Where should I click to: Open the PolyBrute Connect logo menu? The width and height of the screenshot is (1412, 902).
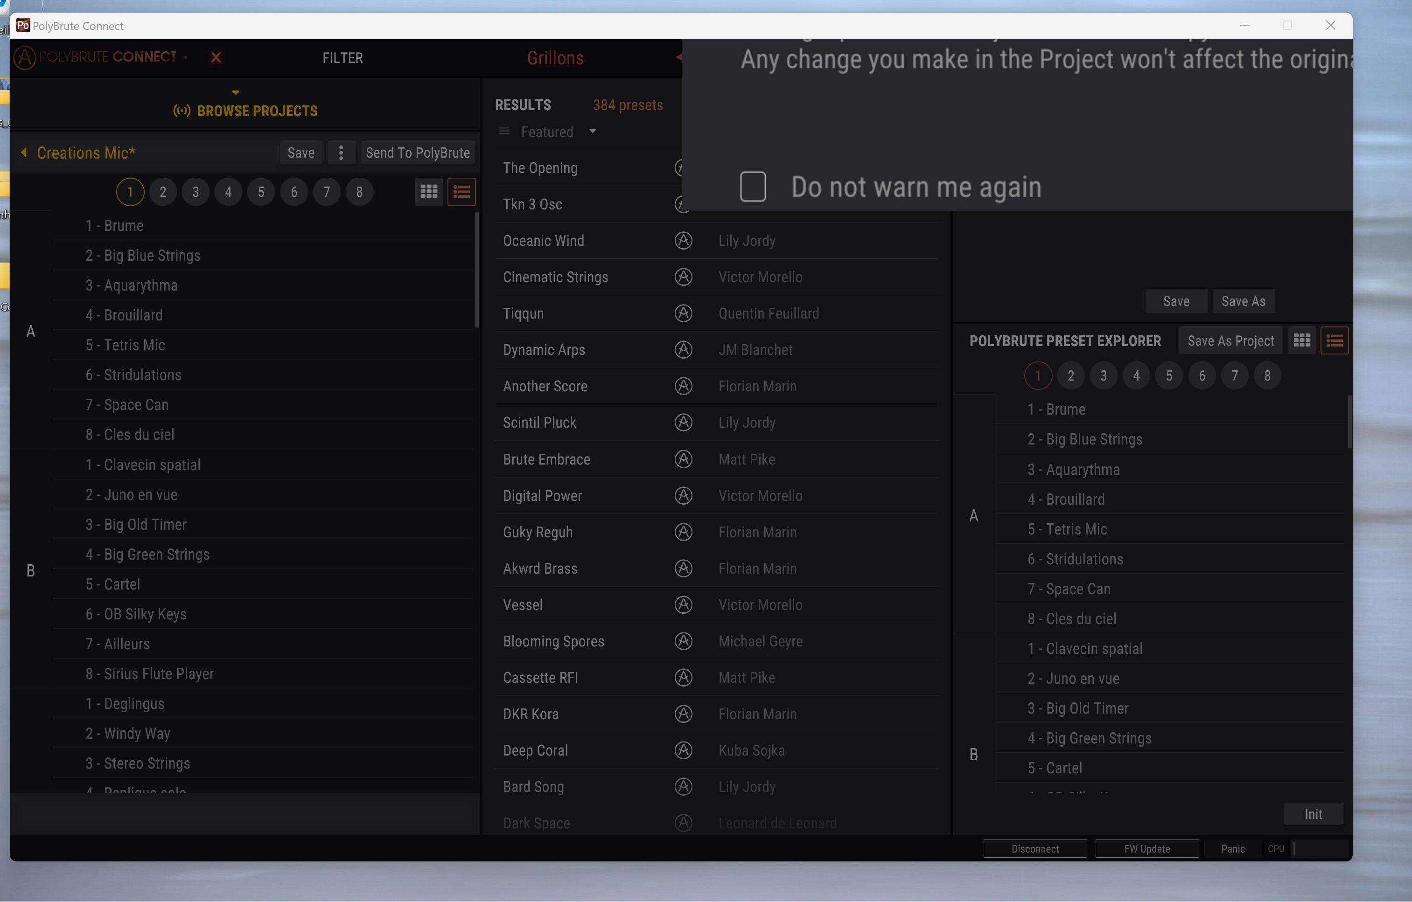pyautogui.click(x=100, y=57)
